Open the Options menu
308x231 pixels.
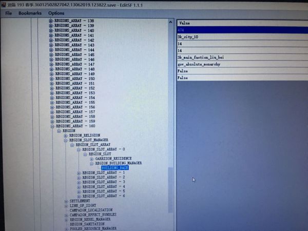(x=56, y=13)
